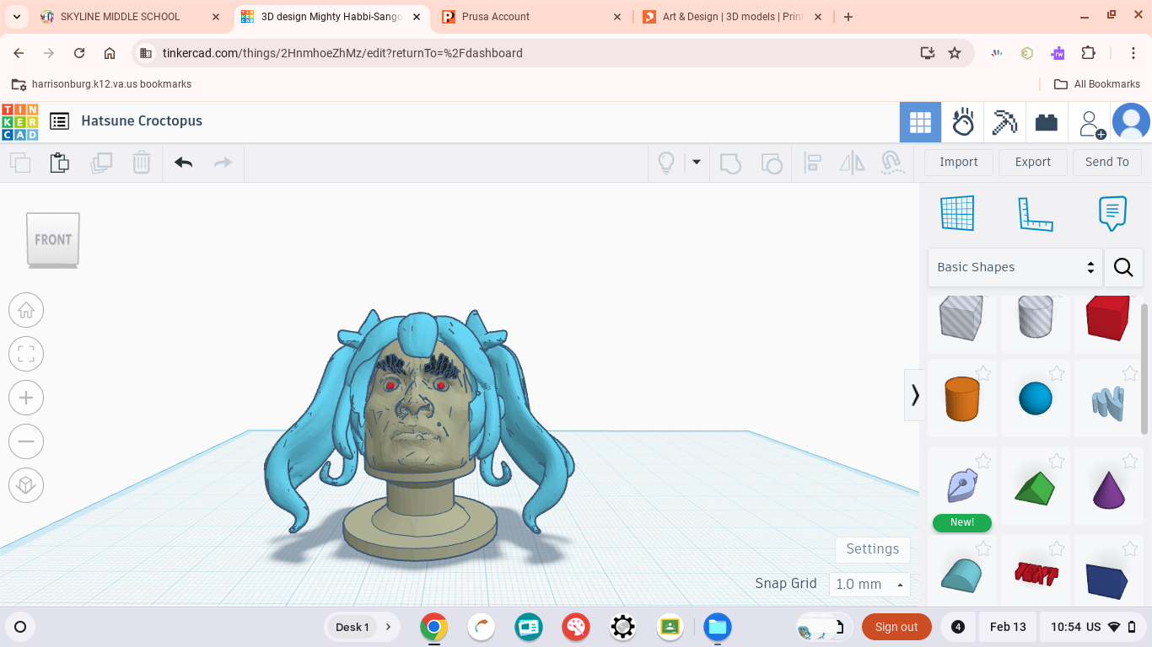Viewport: 1152px width, 647px height.
Task: Click the Export button
Action: [1033, 162]
